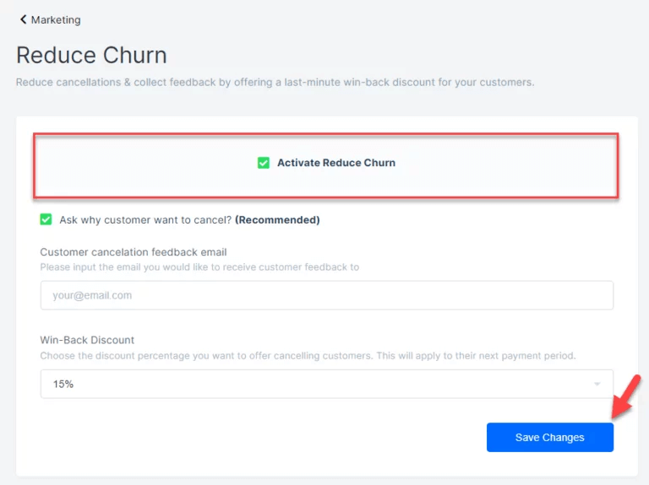
Task: Open the Win-Back Discount 15% dropdown
Action: 326,384
